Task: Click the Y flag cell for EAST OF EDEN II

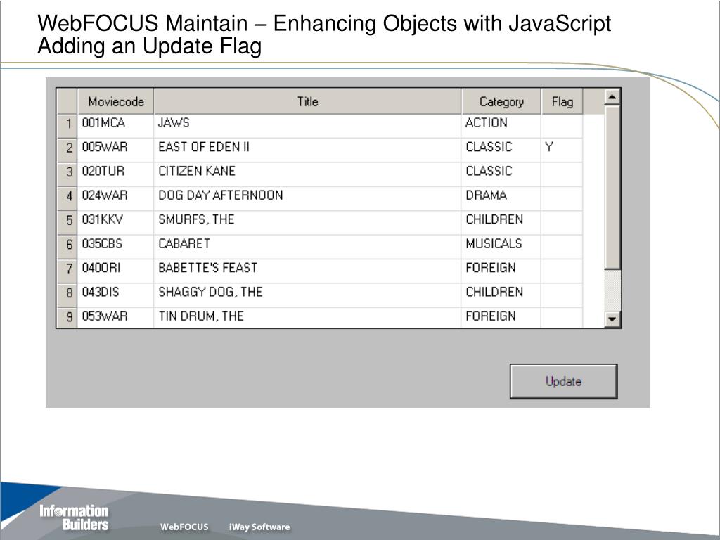Action: (x=562, y=150)
